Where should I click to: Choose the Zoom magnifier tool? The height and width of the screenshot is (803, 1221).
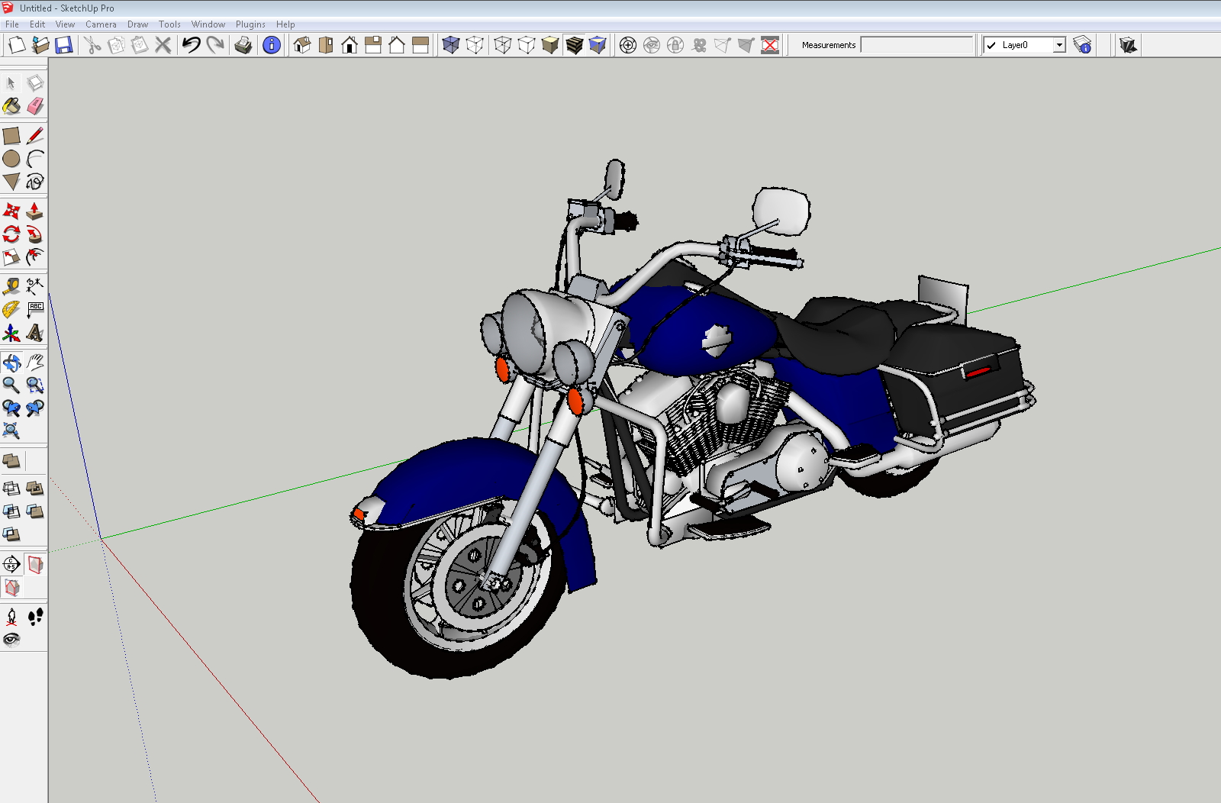pyautogui.click(x=11, y=385)
